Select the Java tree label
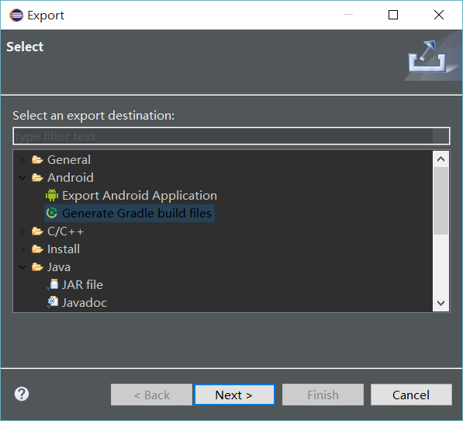 tap(59, 267)
